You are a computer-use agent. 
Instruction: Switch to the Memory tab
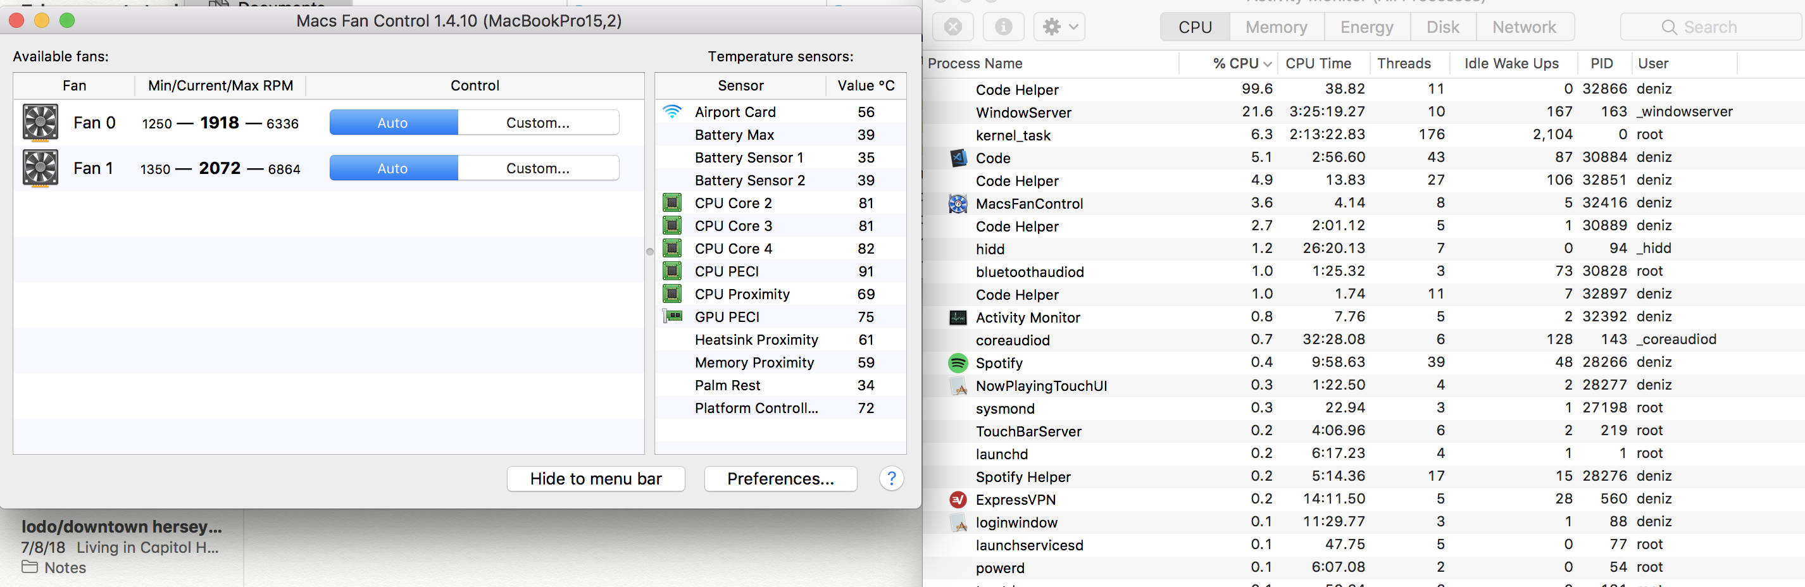coord(1276,27)
